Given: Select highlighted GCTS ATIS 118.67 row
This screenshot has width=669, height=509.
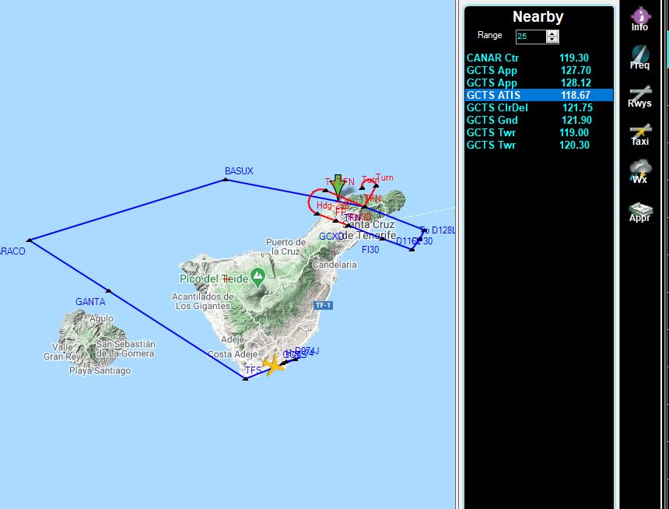Looking at the screenshot, I should [x=539, y=95].
